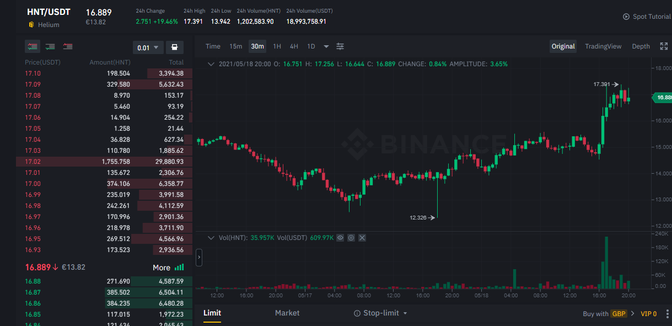Select sell order at price 17.07

tap(104, 106)
